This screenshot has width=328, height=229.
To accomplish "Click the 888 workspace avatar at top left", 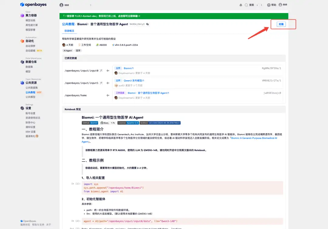I will pyautogui.click(x=61, y=5).
